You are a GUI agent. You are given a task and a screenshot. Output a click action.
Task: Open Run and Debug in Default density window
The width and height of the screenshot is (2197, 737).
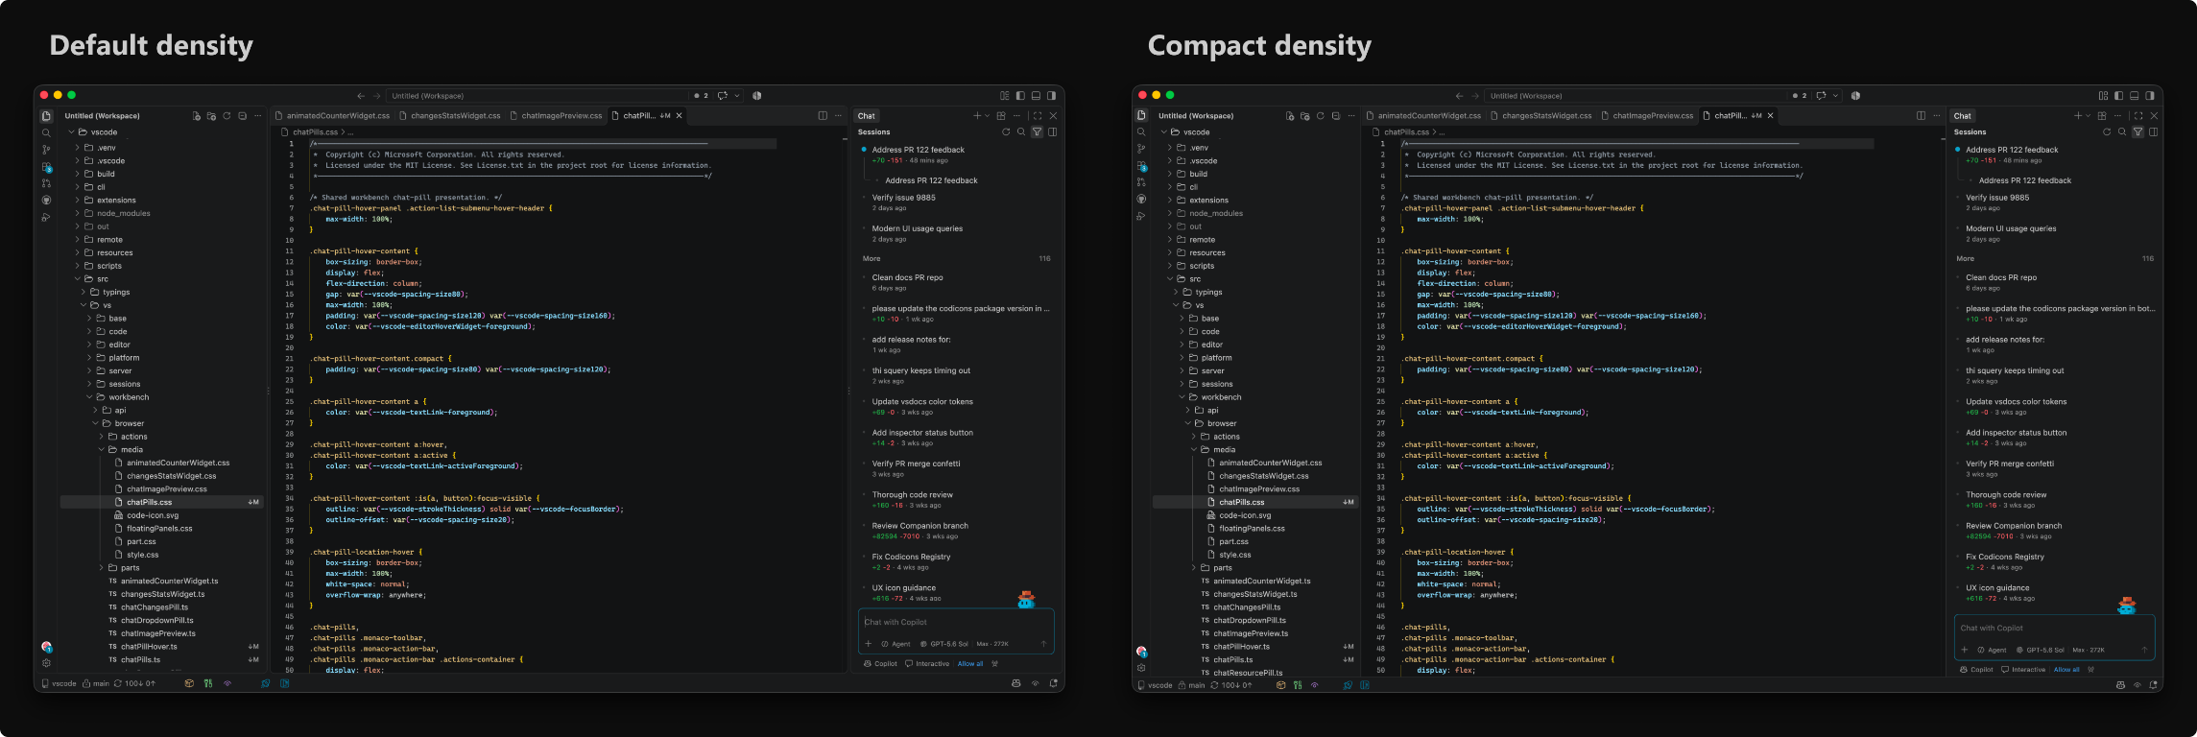coord(45,218)
